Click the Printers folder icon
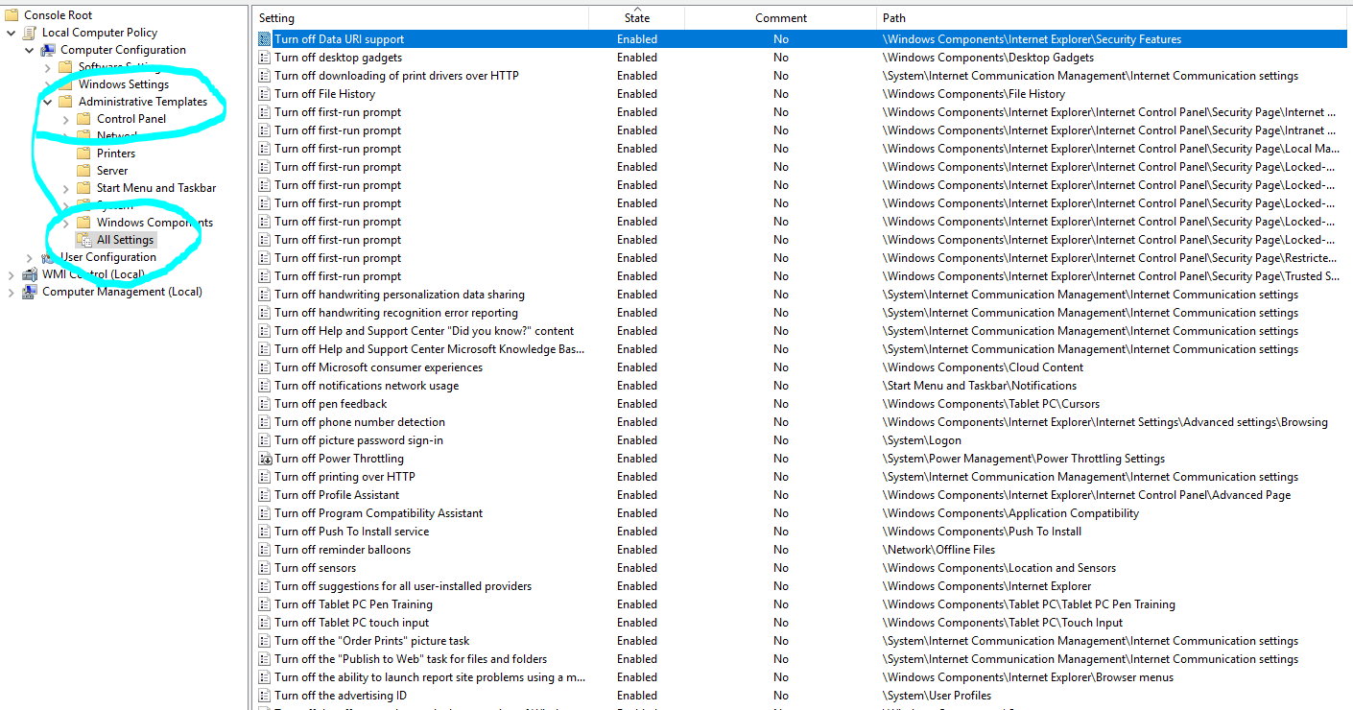Viewport: 1353px width, 710px height. tap(84, 154)
